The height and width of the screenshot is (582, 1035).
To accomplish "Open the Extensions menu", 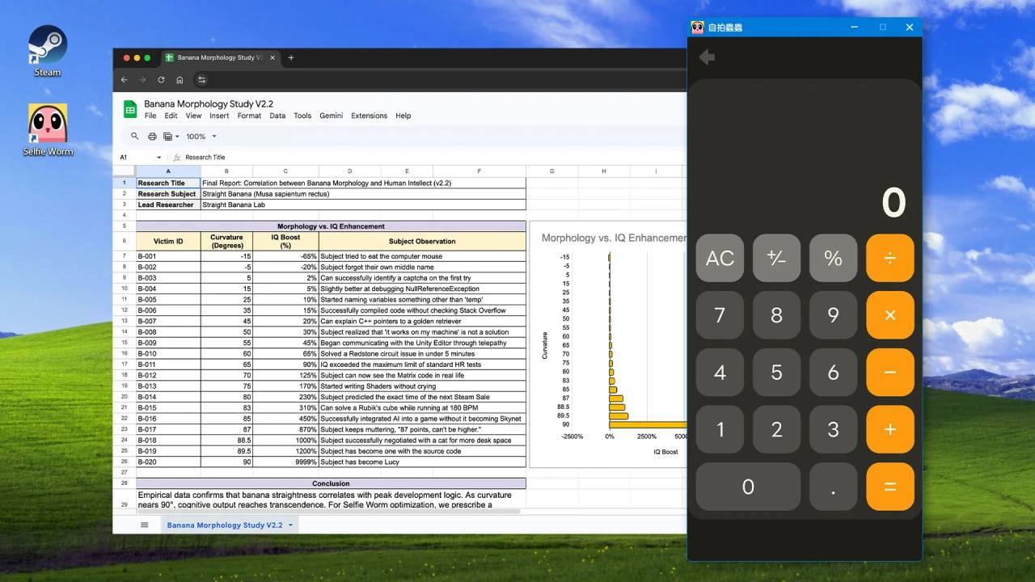I will (369, 116).
